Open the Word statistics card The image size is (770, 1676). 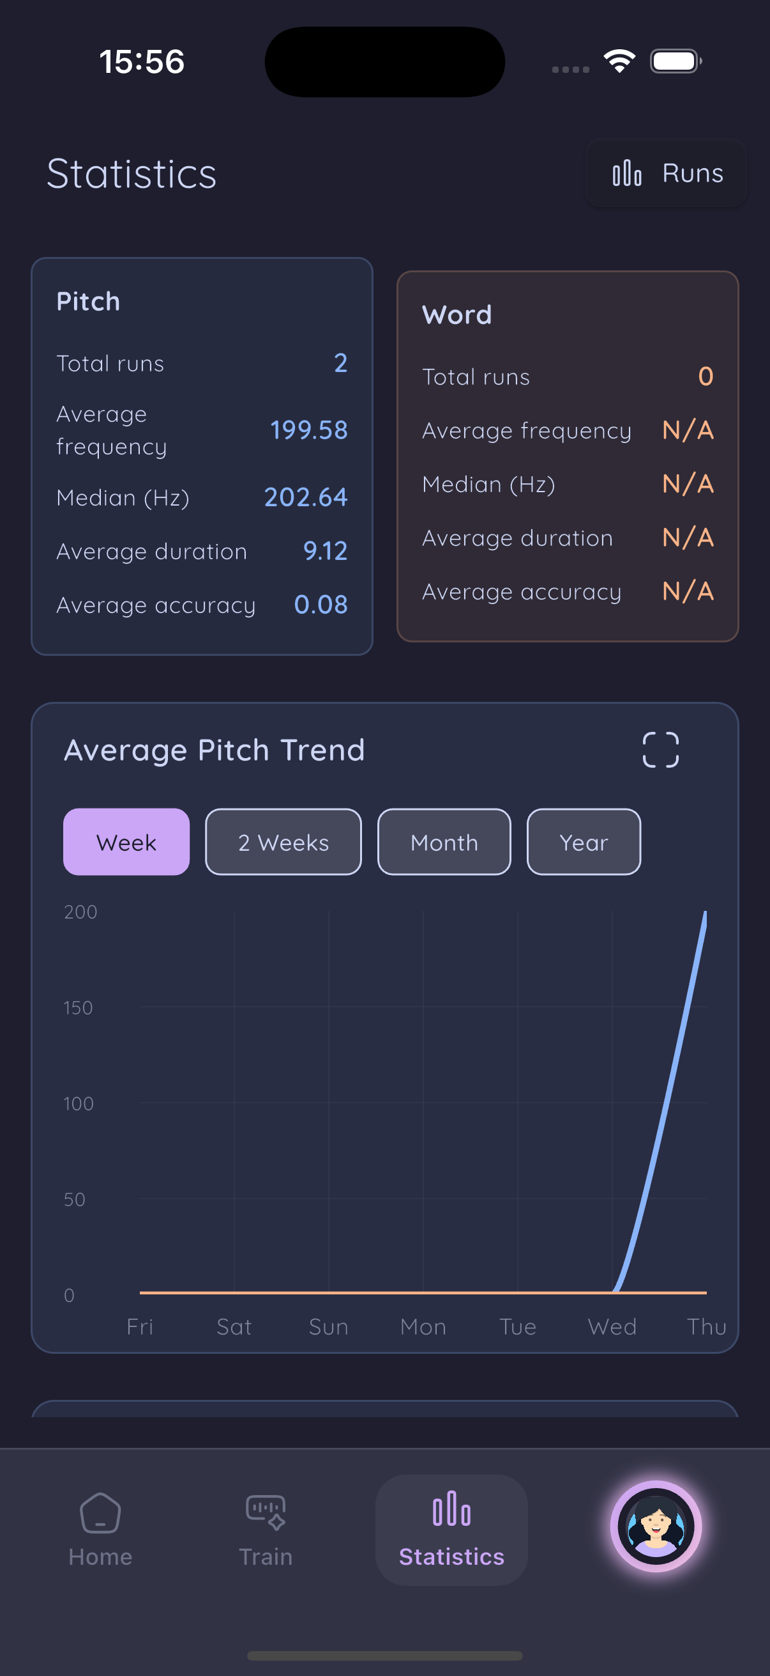(x=567, y=455)
